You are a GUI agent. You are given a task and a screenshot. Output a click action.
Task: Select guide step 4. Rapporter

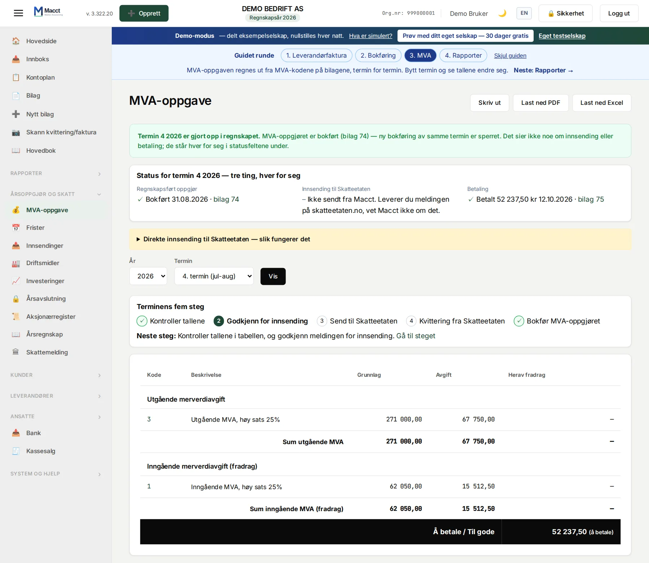pyautogui.click(x=463, y=55)
